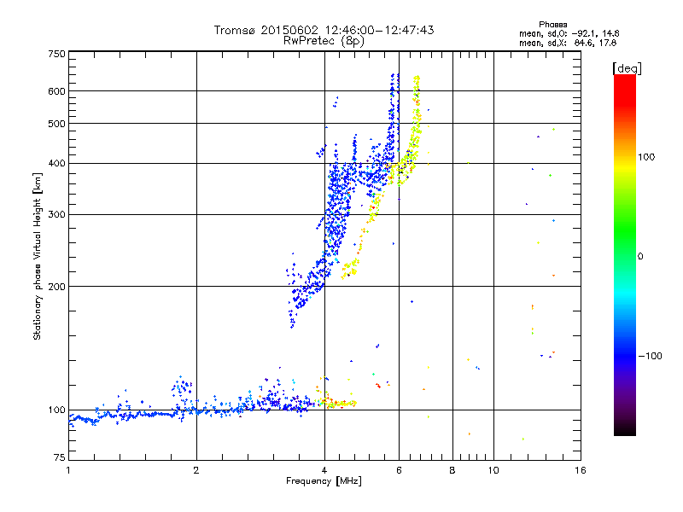This screenshot has width=683, height=512.
Task: Click the "Frequency [MHz]" axis title
Action: click(324, 481)
